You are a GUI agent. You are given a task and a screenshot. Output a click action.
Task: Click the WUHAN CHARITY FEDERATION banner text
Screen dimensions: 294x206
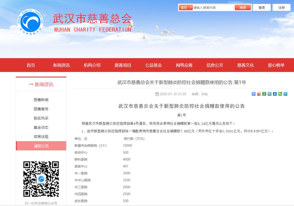[x=93, y=30]
